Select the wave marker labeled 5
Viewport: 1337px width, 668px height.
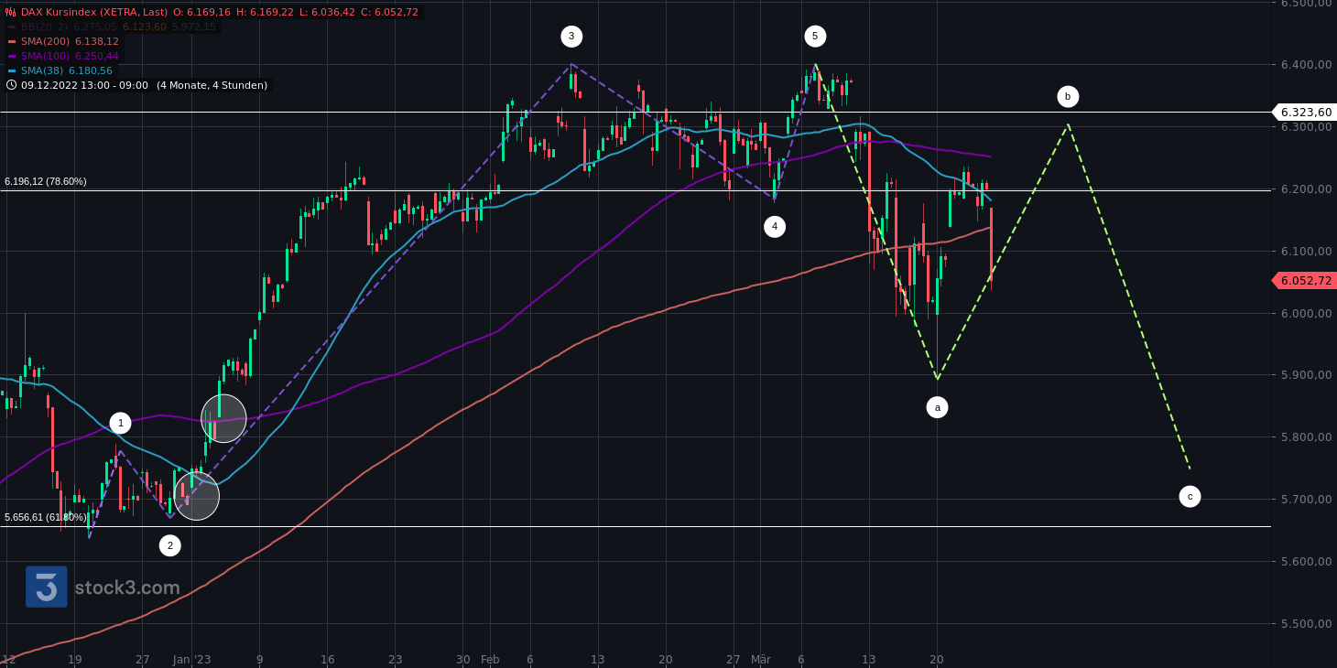[x=815, y=37]
